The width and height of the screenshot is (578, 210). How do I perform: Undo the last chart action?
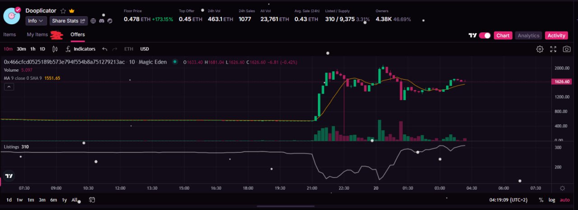tap(105, 49)
